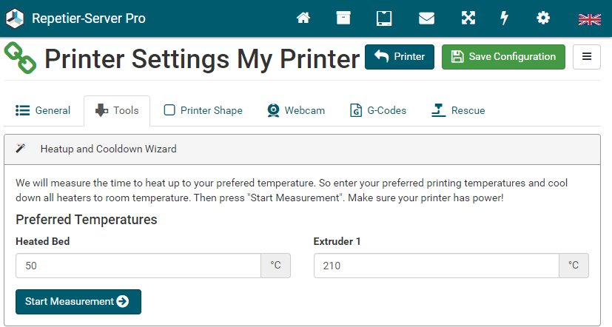This screenshot has width=612, height=327.
Task: Open the archive box icon
Action: 343,18
